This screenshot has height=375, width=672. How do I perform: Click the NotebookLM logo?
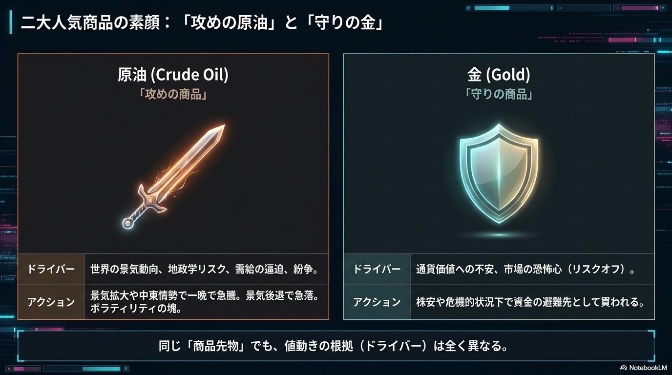[643, 367]
